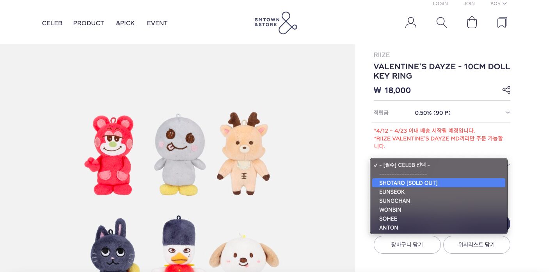Click the LOGIN link
This screenshot has width=554, height=272.
tap(440, 4)
